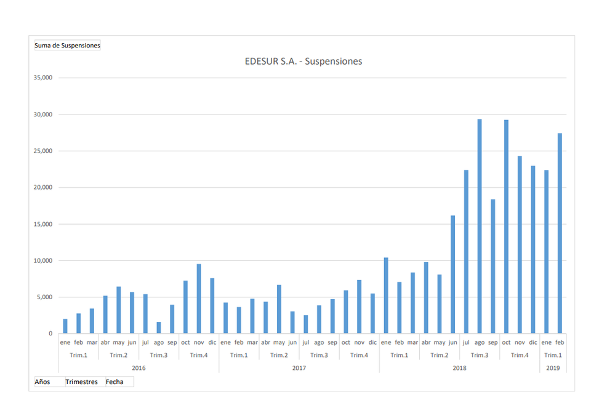Click the 15,000 axis label
Screen dimensions: 591x397
[x=43, y=224]
